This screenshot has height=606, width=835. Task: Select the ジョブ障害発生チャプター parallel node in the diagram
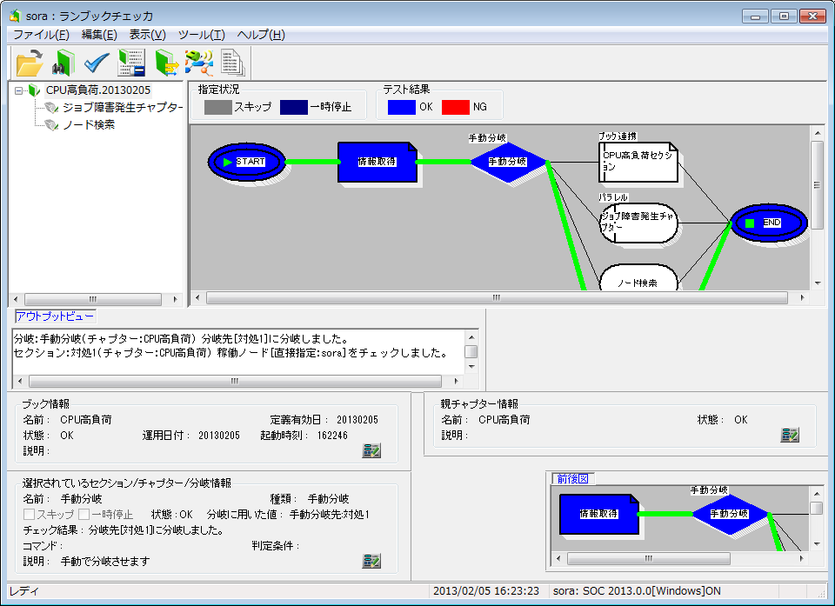(638, 223)
